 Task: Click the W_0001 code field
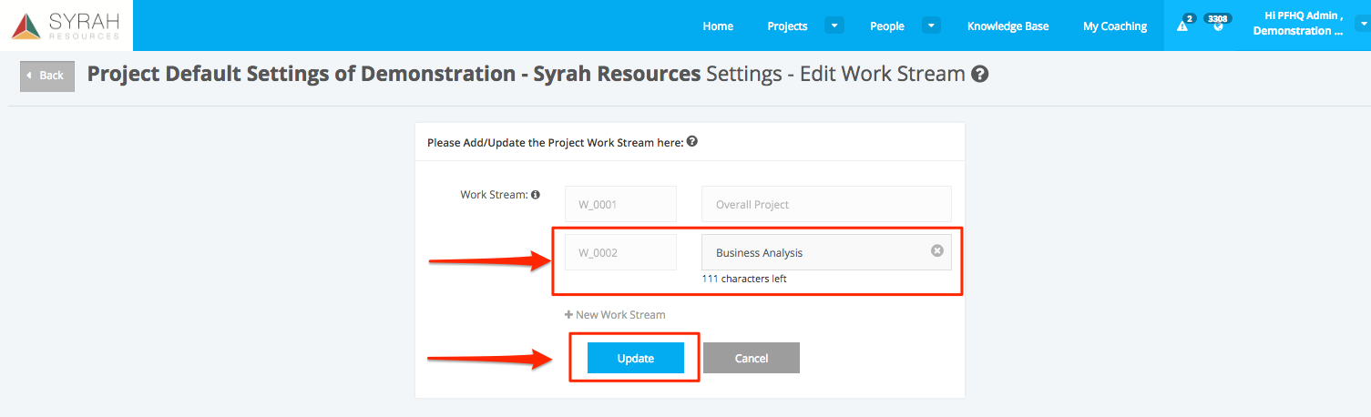(x=620, y=204)
